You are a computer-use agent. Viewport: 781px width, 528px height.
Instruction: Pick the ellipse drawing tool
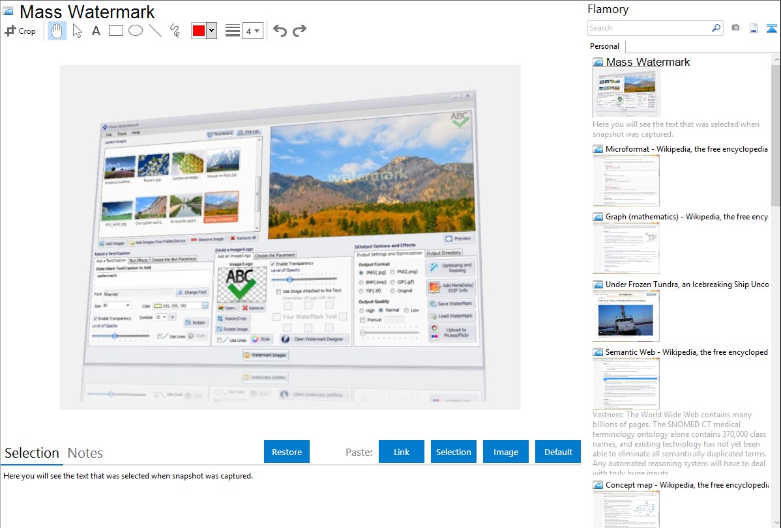tap(136, 31)
